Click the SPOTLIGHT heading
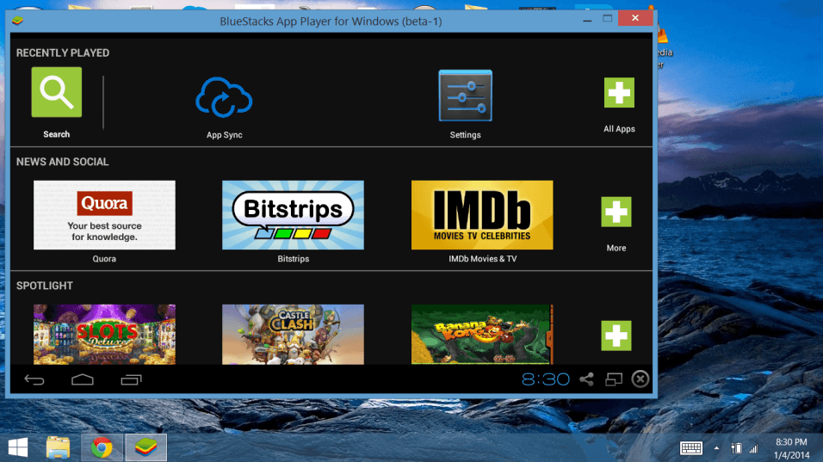 coord(45,286)
